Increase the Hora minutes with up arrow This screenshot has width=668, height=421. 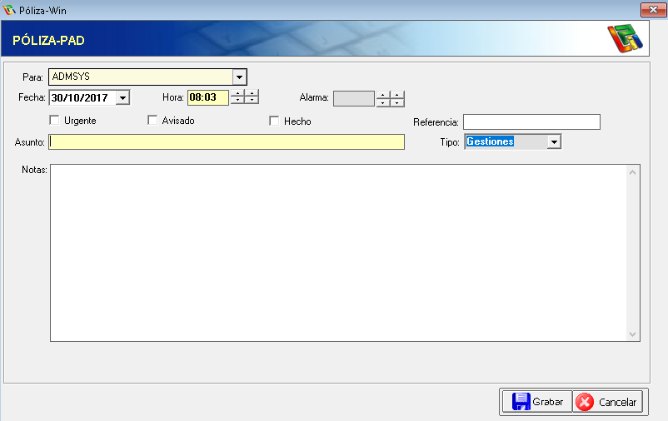tap(252, 93)
